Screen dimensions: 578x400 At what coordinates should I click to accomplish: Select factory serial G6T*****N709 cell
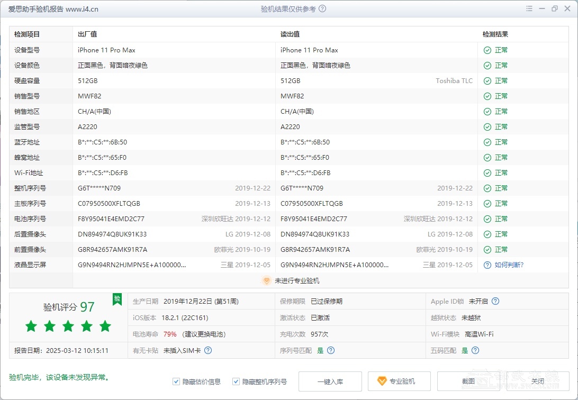[x=99, y=188]
